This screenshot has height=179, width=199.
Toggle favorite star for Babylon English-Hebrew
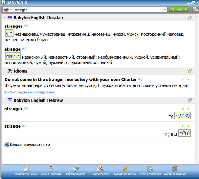190,100
